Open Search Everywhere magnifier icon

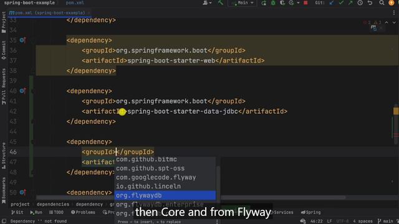tap(382, 2)
